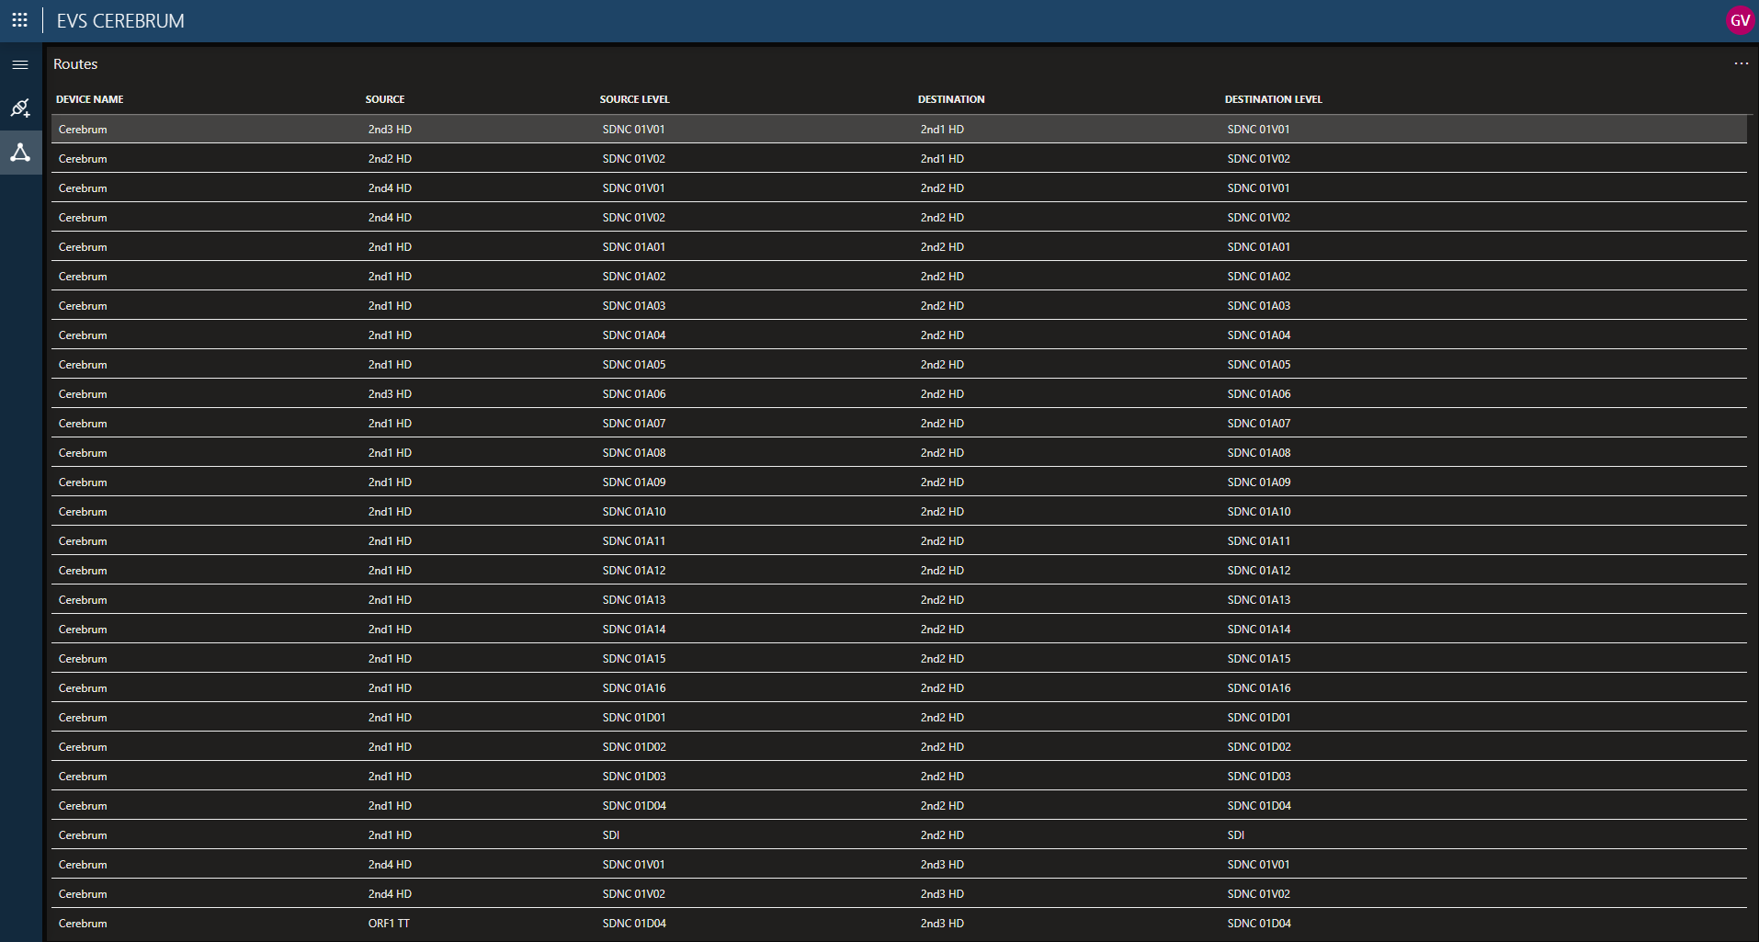1759x942 pixels.
Task: Sort by DEVICE NAME column header
Action: pos(90,99)
